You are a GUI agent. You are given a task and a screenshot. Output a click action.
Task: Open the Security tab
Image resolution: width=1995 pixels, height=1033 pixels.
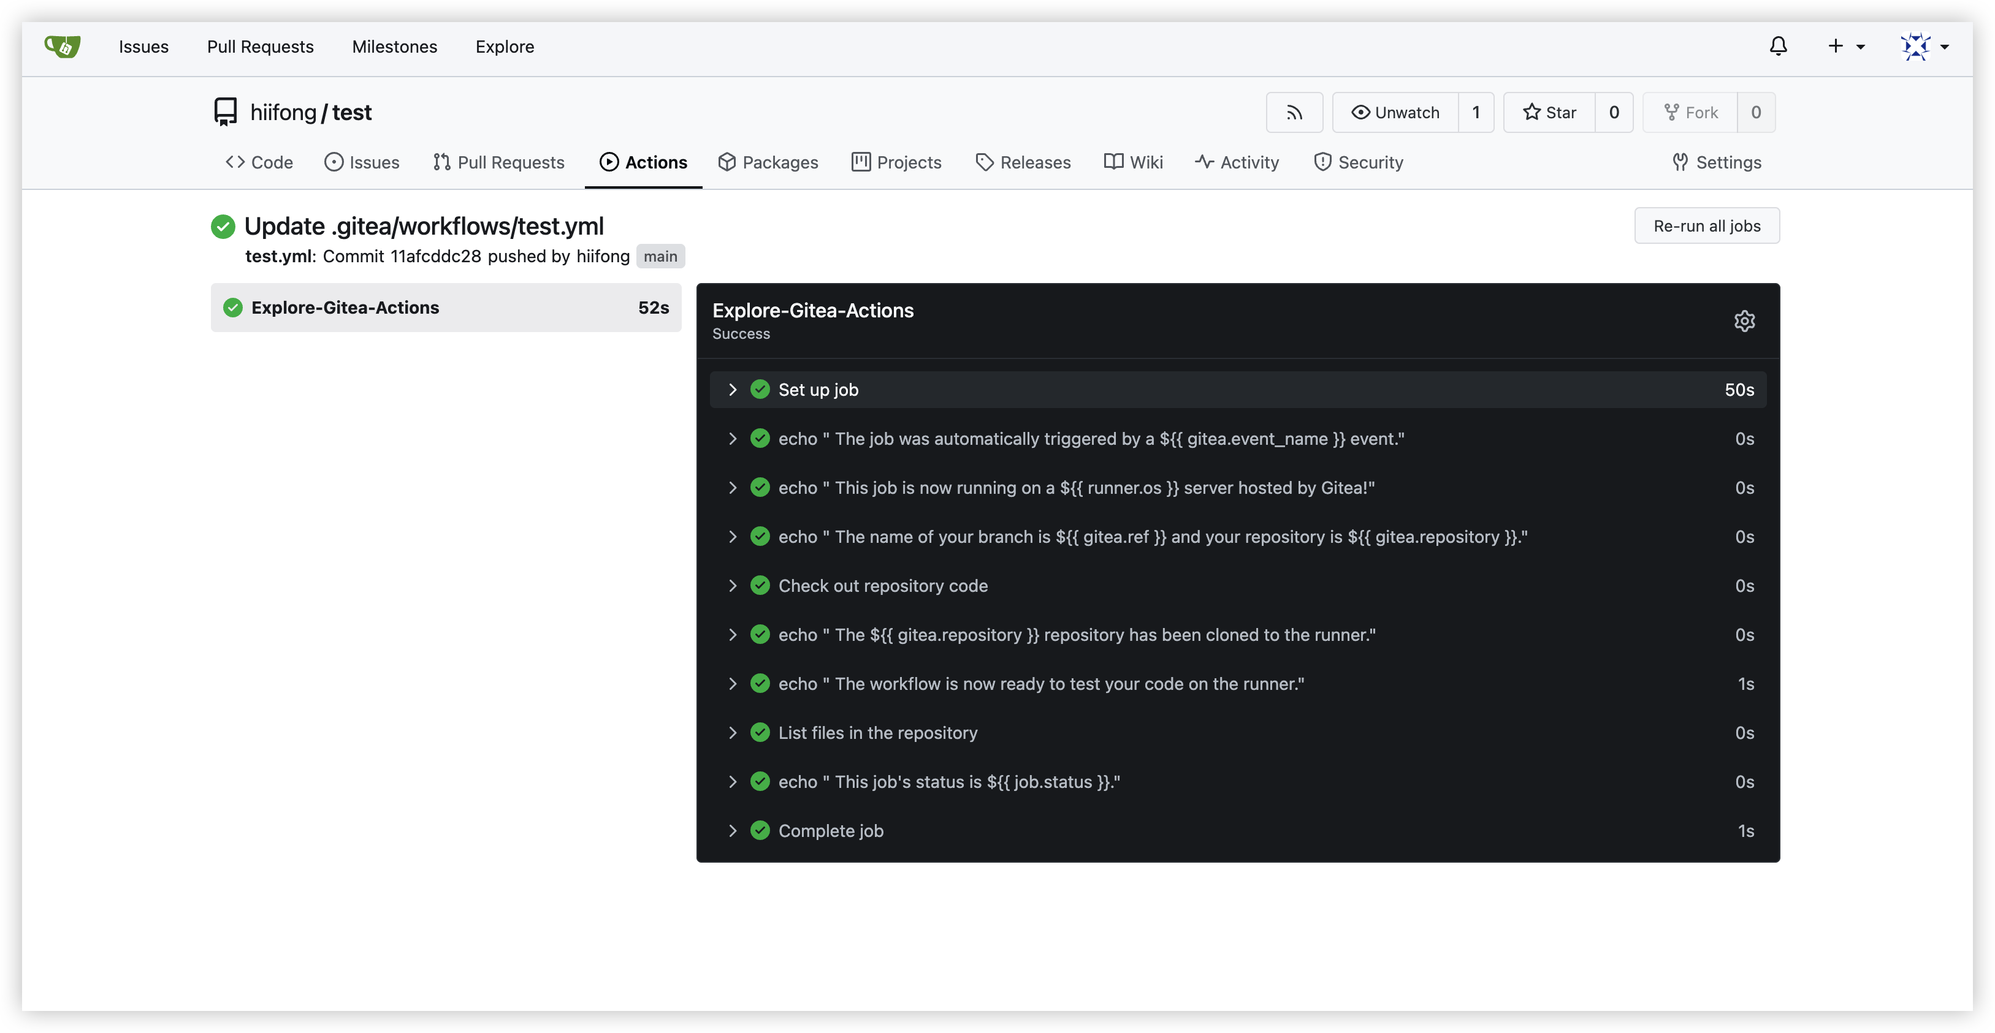click(x=1359, y=162)
